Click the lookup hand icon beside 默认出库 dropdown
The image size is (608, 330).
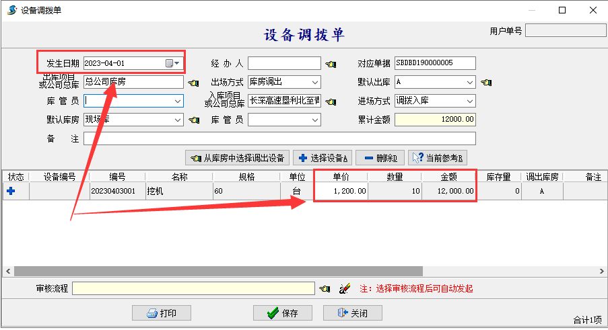click(x=486, y=83)
